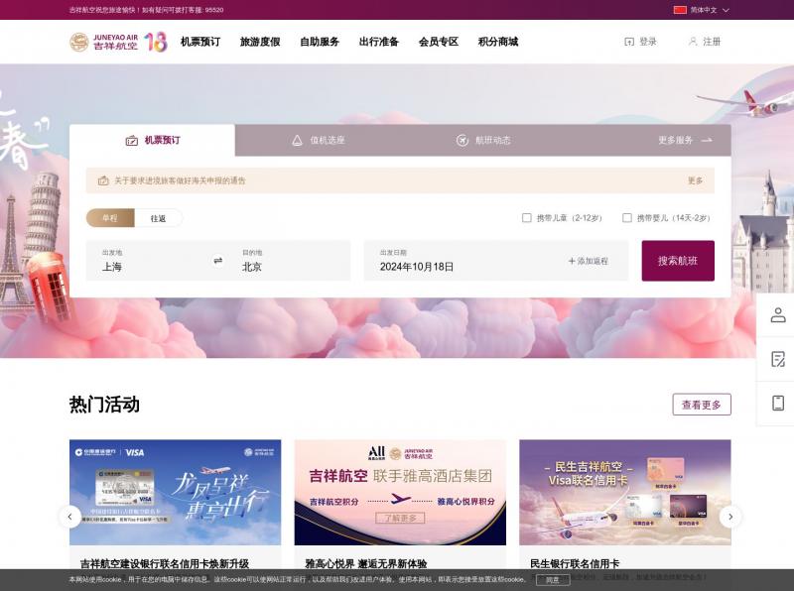Click the 更多服务 link
The height and width of the screenshot is (591, 794).
tap(676, 140)
